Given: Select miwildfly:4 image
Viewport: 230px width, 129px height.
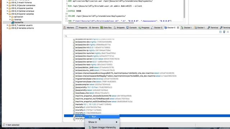Looking at the screenshot, I should point(88,113).
